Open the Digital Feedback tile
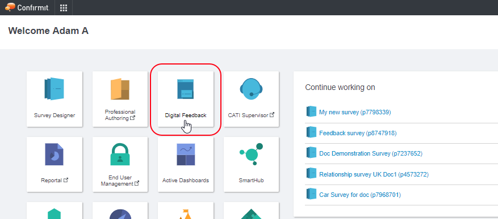This screenshot has width=498, height=219. point(186,99)
